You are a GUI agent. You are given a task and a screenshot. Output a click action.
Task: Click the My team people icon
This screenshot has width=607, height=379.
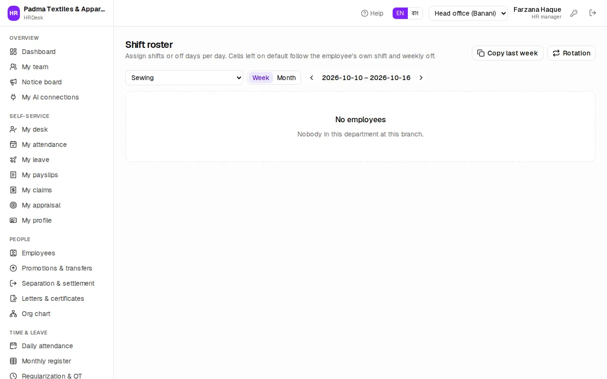(x=13, y=67)
